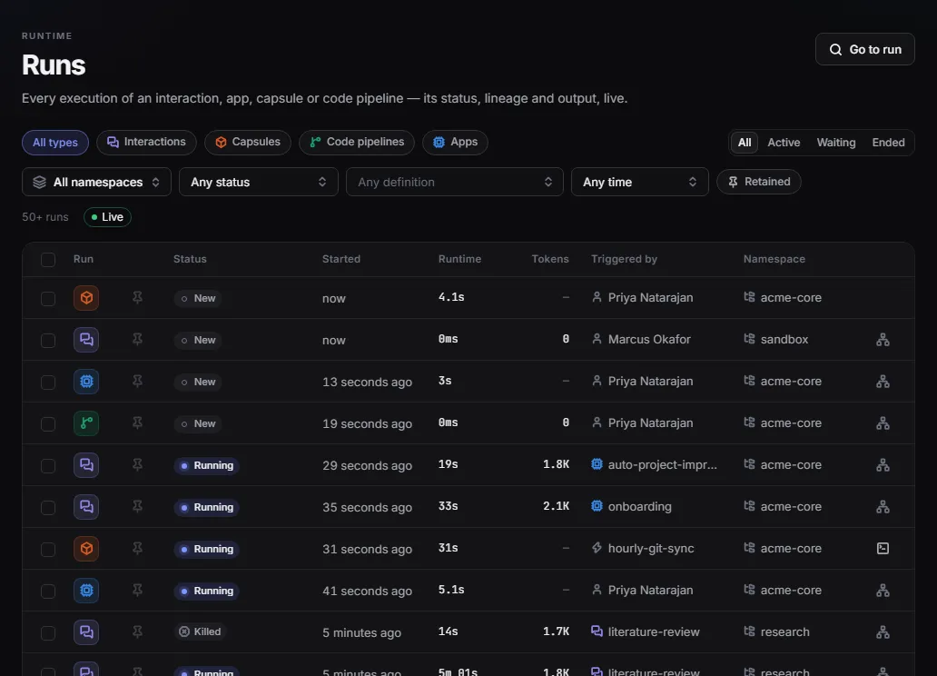Toggle the Retained filter button
Image resolution: width=937 pixels, height=676 pixels.
click(759, 182)
